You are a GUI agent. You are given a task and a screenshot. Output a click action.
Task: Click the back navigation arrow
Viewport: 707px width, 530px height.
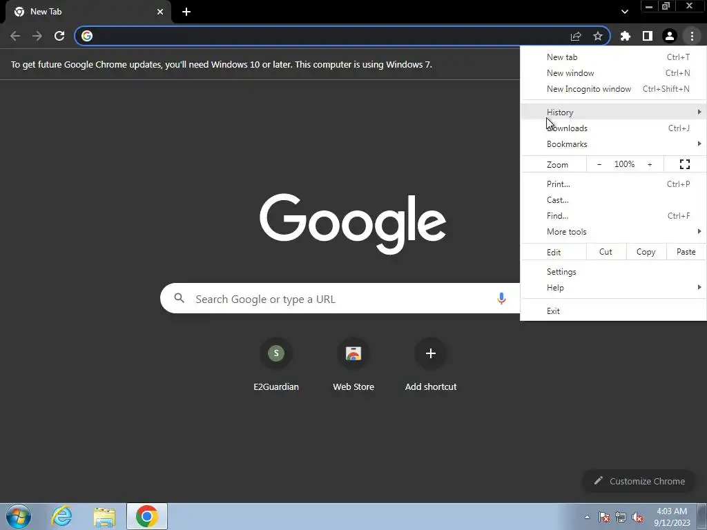tap(15, 36)
